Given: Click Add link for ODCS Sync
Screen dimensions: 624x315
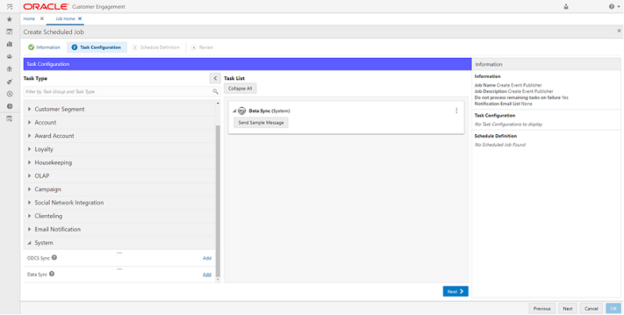Looking at the screenshot, I should [207, 258].
